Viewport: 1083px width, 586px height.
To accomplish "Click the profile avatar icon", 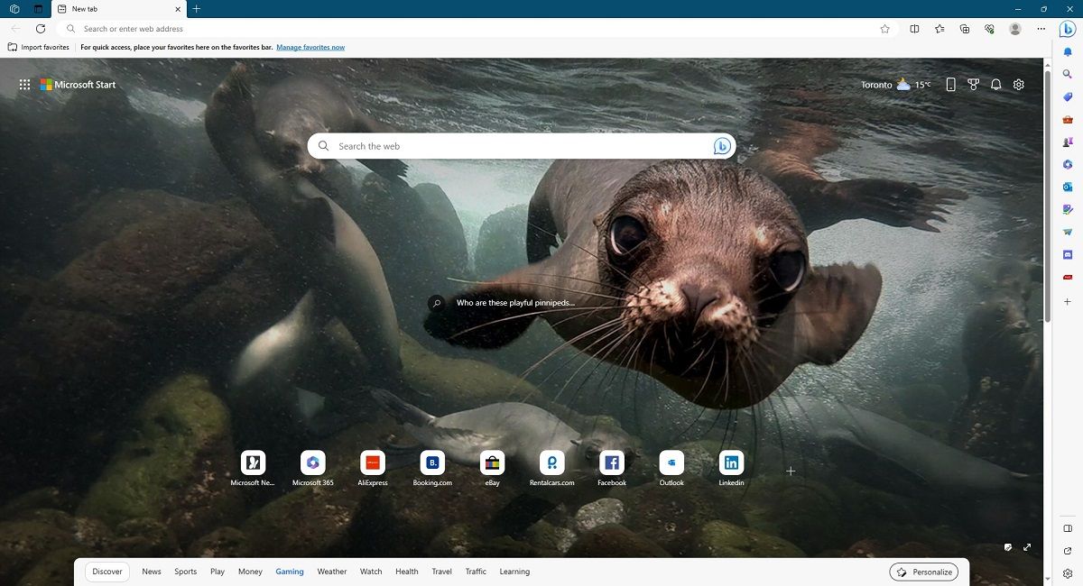I will [x=1014, y=28].
